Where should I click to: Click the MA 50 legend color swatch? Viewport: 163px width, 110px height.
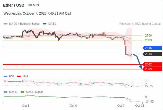point(45,24)
